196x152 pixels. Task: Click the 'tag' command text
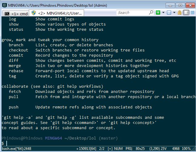point(12,76)
